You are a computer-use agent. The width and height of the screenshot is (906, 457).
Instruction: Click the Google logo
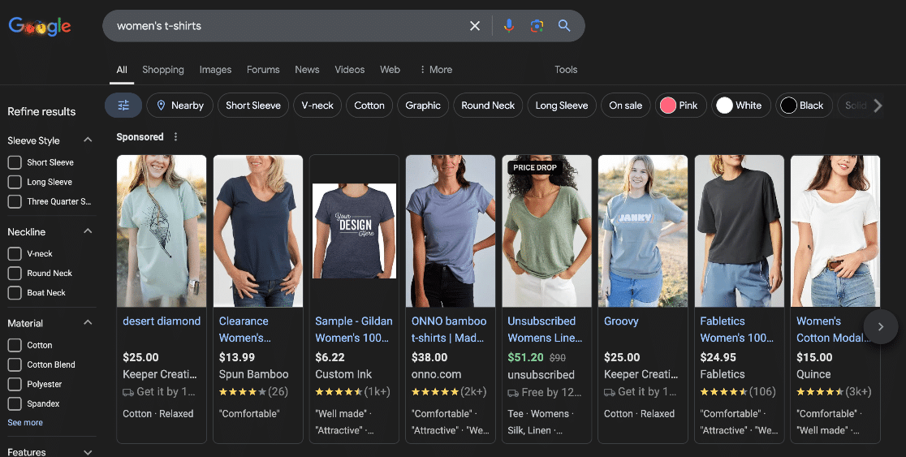(x=40, y=27)
